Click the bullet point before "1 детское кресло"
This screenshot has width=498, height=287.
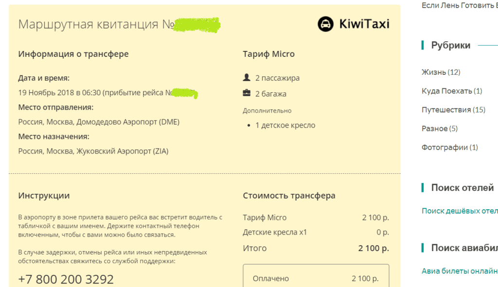pos(250,125)
